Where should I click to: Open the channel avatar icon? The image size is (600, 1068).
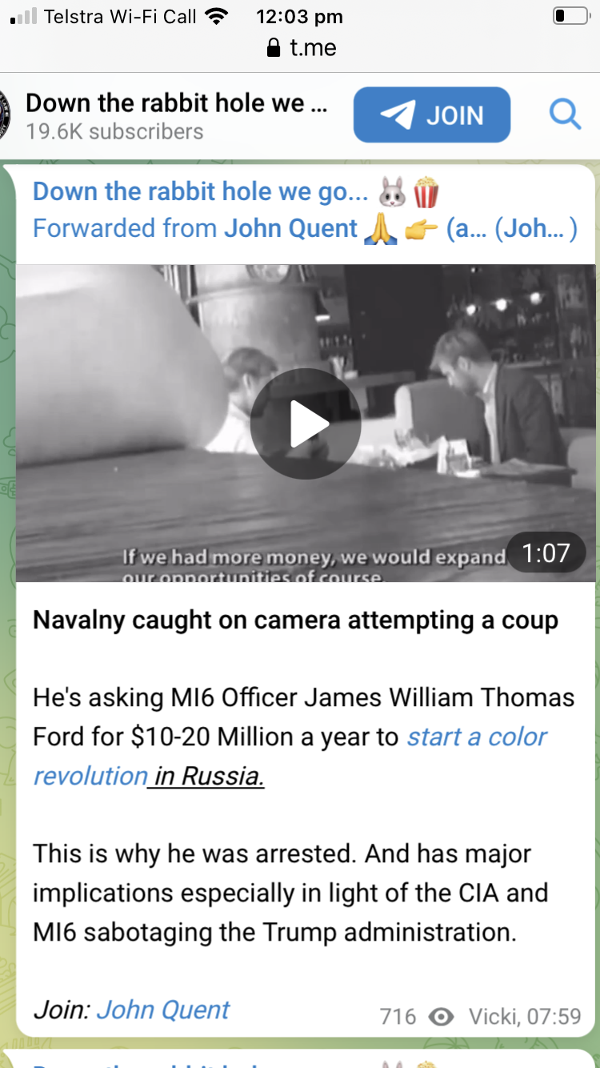coord(5,115)
